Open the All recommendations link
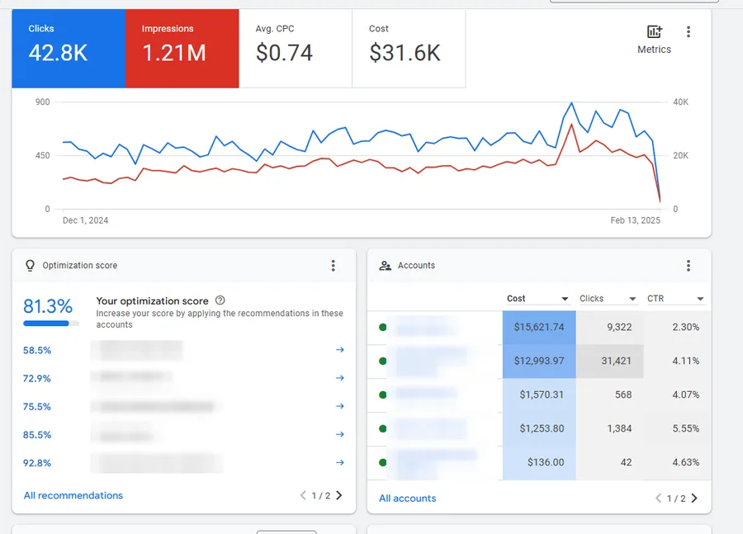 pos(73,495)
